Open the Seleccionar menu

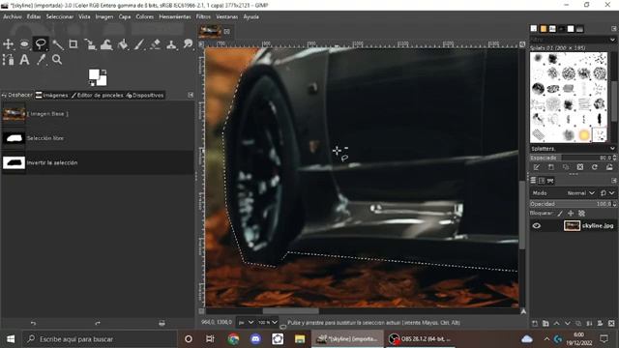60,16
